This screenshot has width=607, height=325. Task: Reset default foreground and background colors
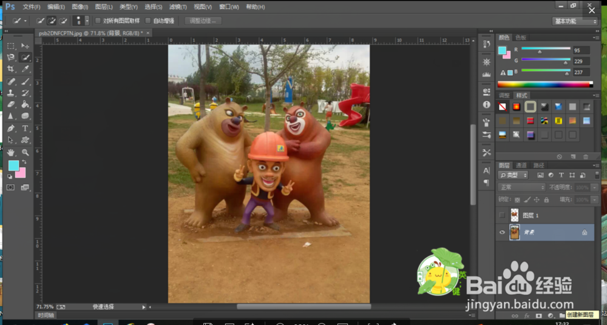click(10, 176)
